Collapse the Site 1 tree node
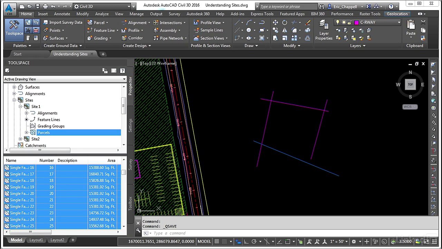The width and height of the screenshot is (442, 249). 20,107
